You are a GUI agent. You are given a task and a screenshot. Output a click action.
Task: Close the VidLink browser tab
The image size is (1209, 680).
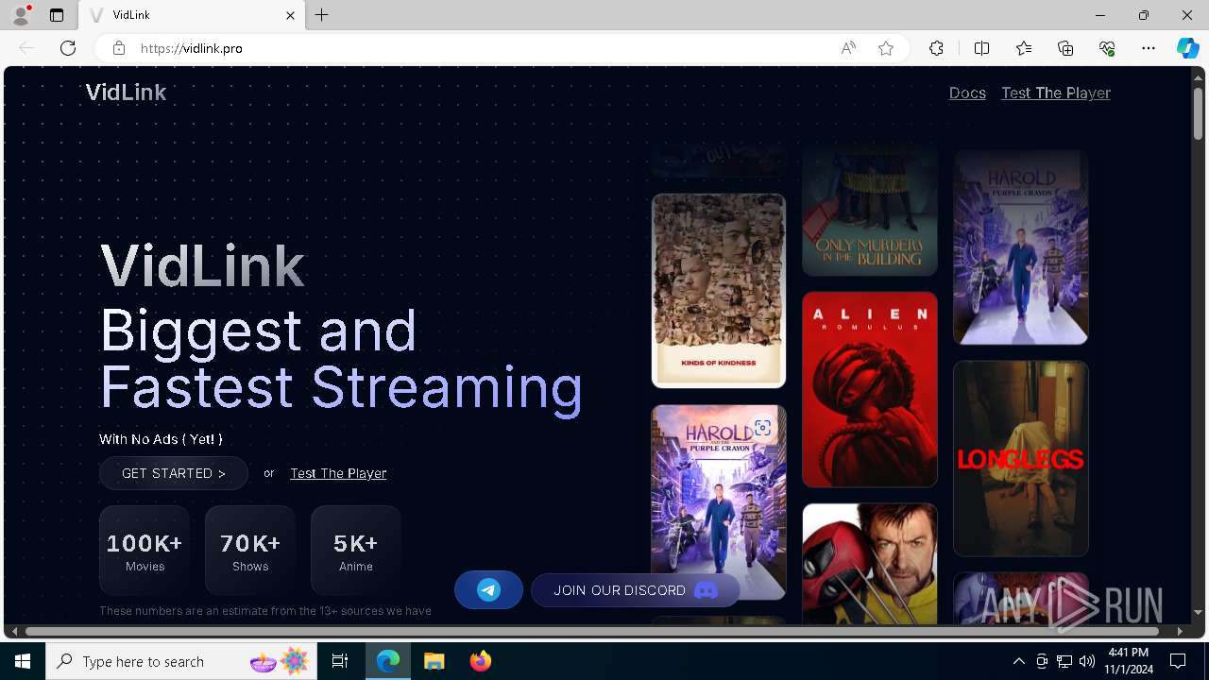[290, 15]
